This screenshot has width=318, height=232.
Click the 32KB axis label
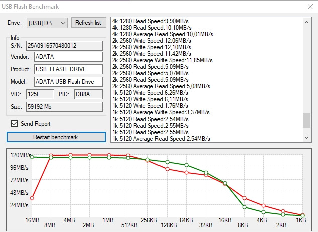tap(206, 225)
